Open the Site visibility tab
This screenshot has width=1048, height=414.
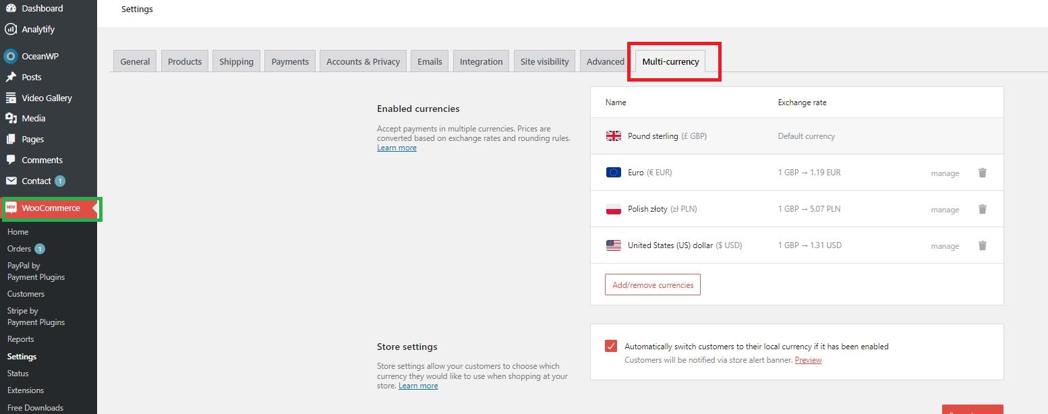click(544, 61)
